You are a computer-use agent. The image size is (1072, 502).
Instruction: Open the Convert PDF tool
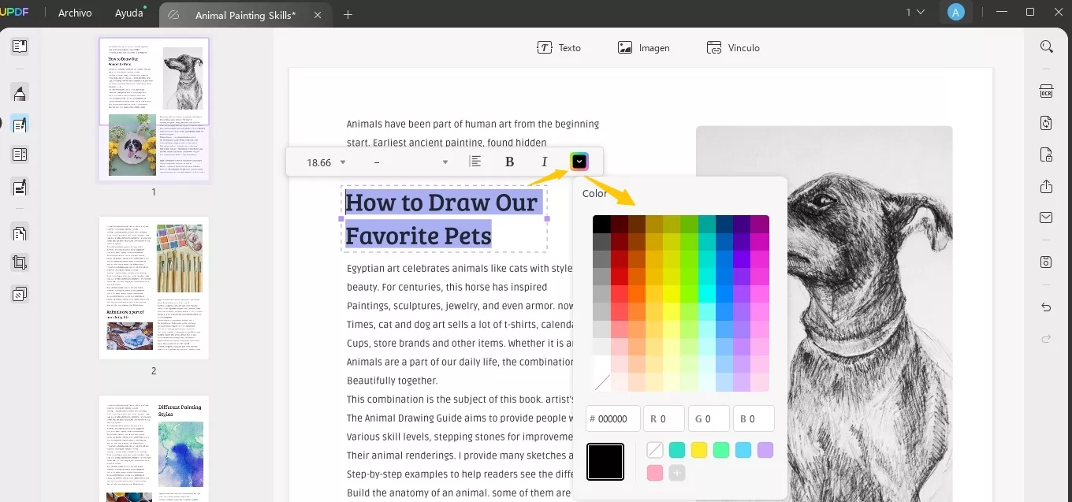(1047, 123)
